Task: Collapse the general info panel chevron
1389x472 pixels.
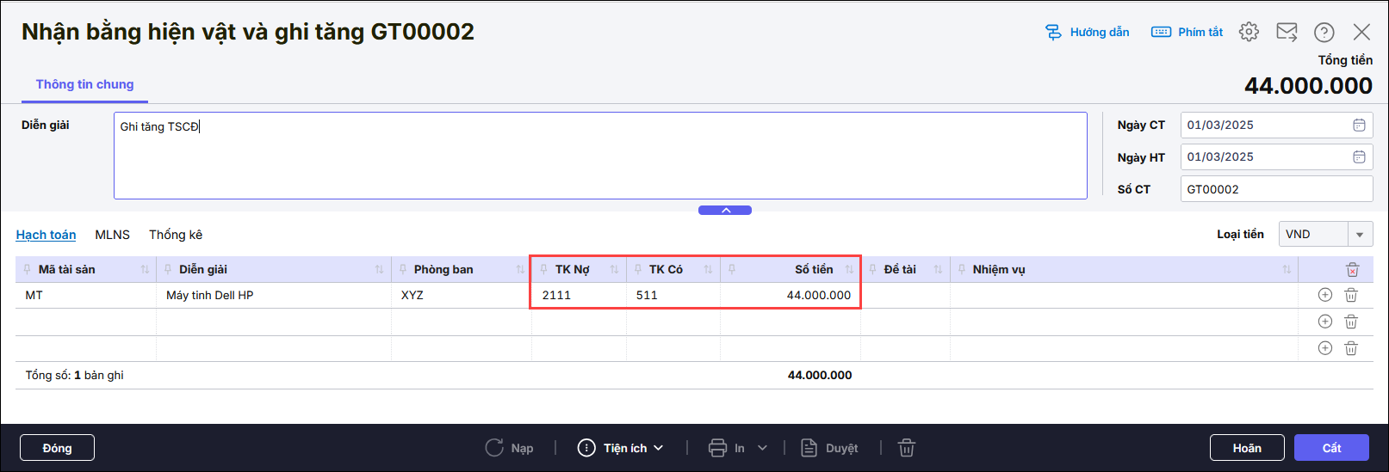Action: pos(725,211)
